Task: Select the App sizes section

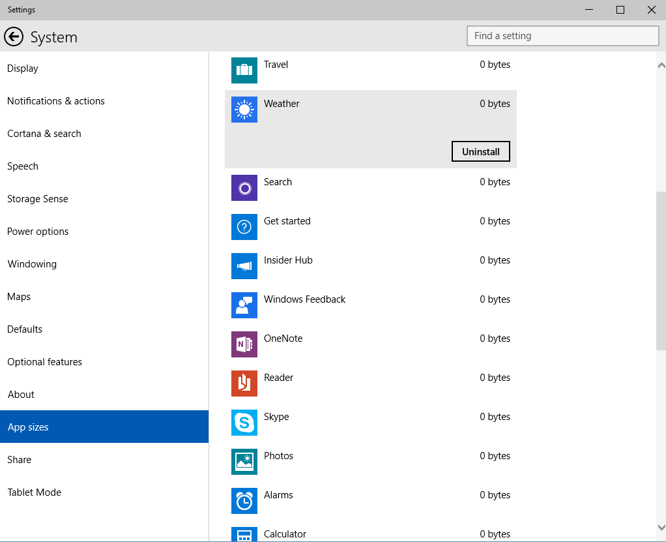Action: click(104, 427)
